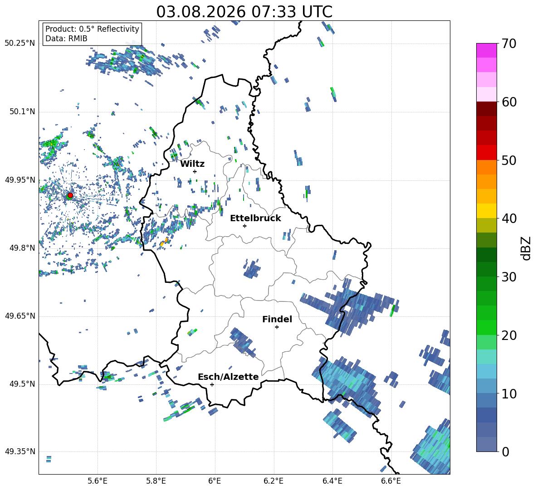Click the Findel city label
This screenshot has width=537, height=490.
[x=277, y=319]
